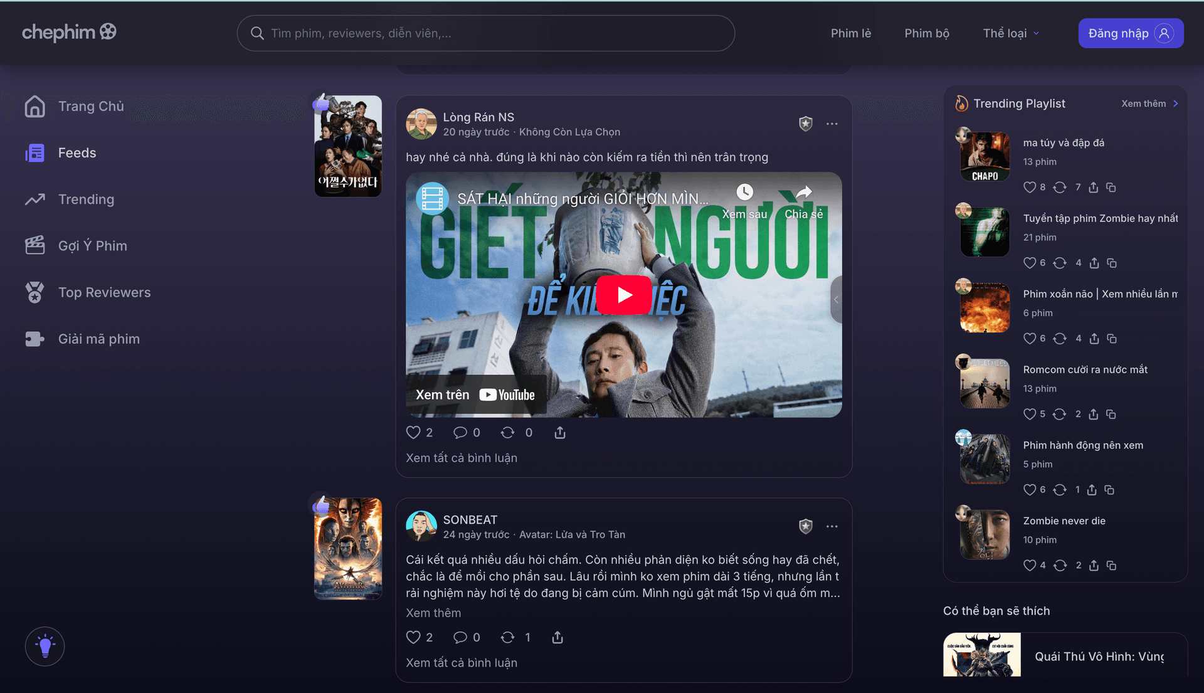Open 'Xem tất cả bình luận' under the video post
The image size is (1204, 693).
(461, 457)
